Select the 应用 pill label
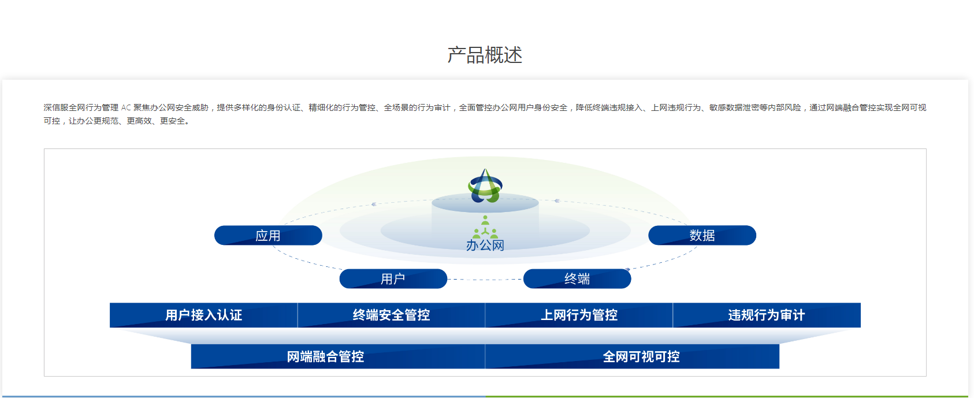Screen dimensions: 974x398 click(268, 236)
